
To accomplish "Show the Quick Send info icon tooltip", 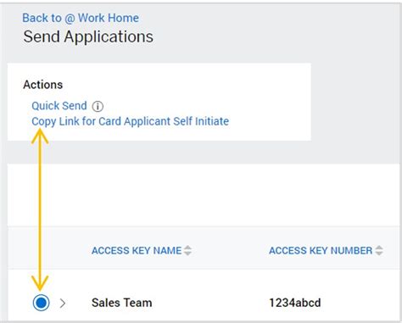I will 98,106.
